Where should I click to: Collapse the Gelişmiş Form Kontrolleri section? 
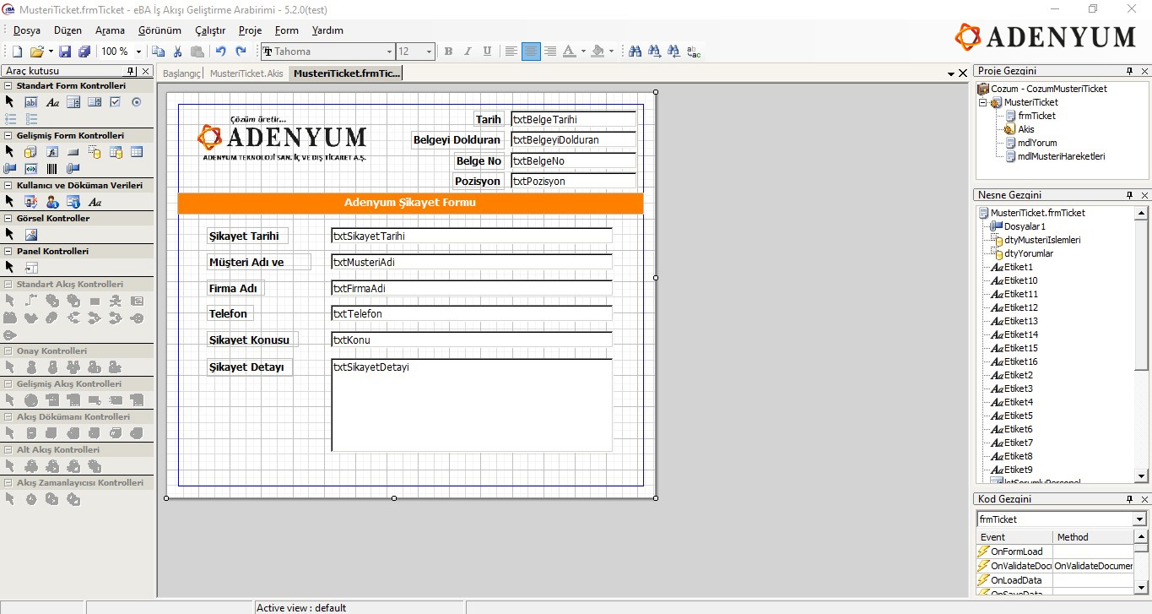click(8, 135)
